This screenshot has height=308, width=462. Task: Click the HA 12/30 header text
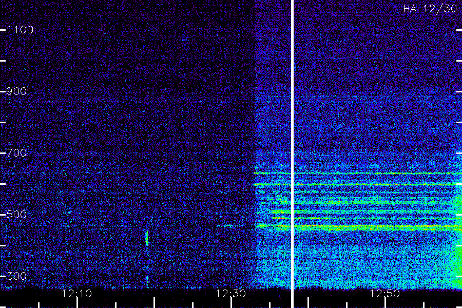coord(430,9)
